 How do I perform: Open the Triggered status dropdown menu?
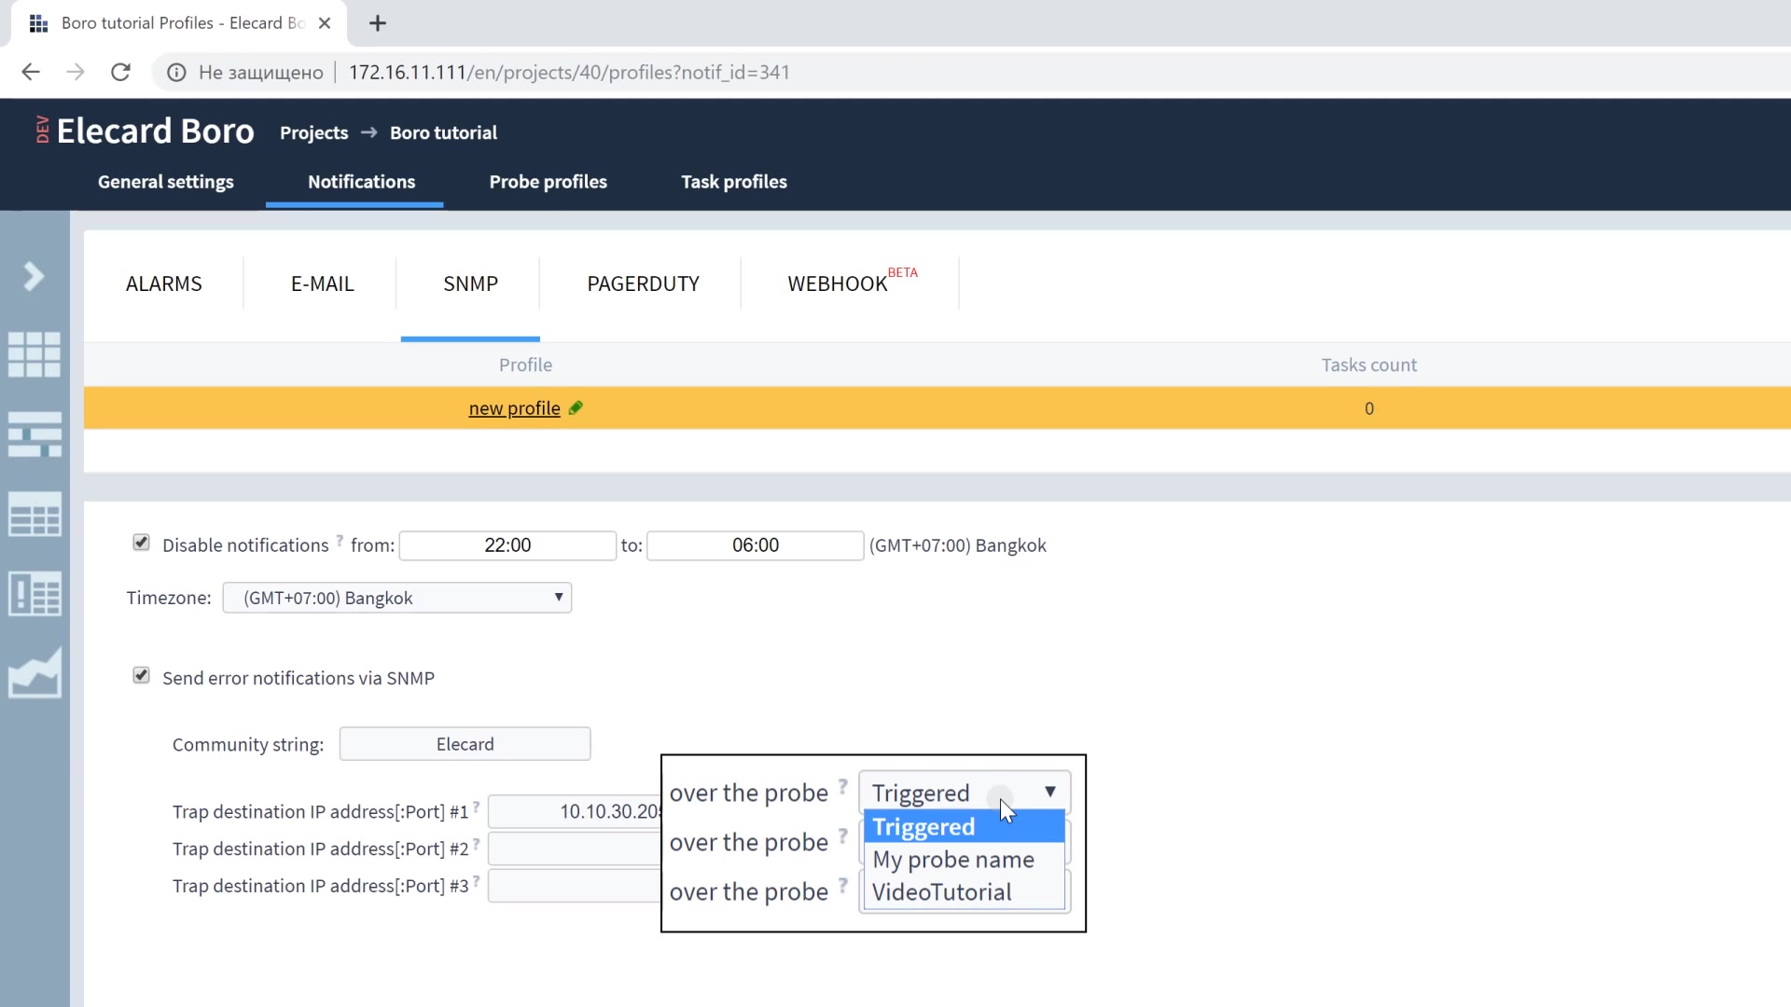(x=965, y=793)
